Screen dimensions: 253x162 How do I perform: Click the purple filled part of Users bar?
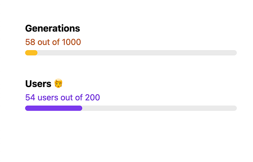coord(54,108)
